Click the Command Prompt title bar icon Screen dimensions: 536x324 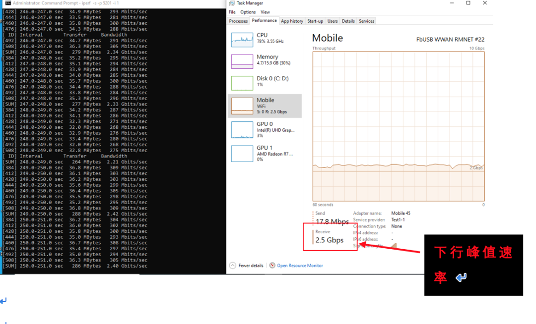[7, 3]
